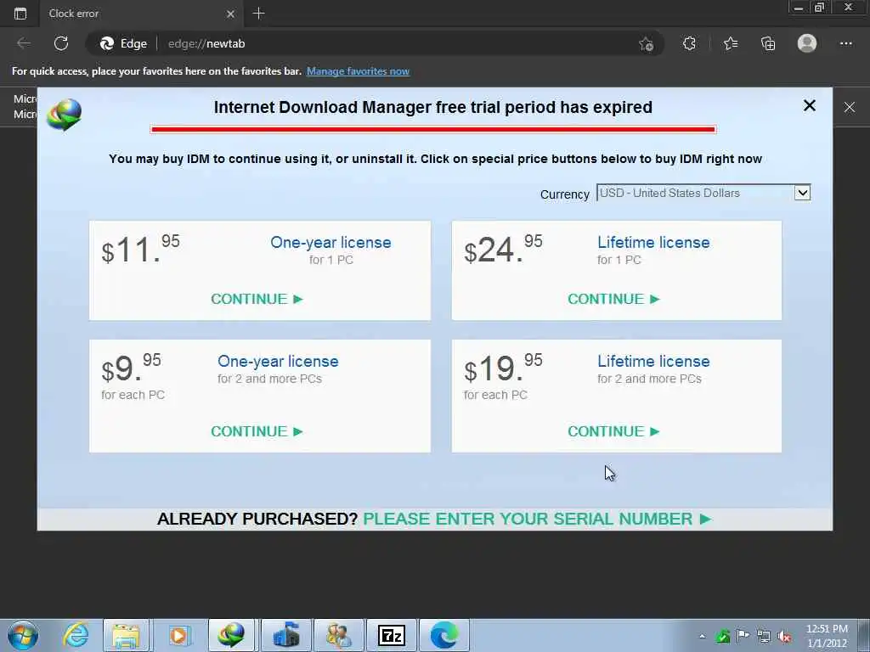Open the user accounts icon on taskbar
Image resolution: width=870 pixels, height=652 pixels.
pyautogui.click(x=338, y=635)
